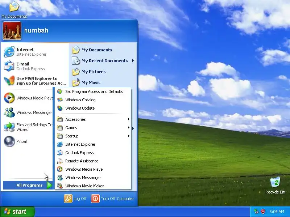
Task: Open the Accessories folder entry
Action: (93, 119)
